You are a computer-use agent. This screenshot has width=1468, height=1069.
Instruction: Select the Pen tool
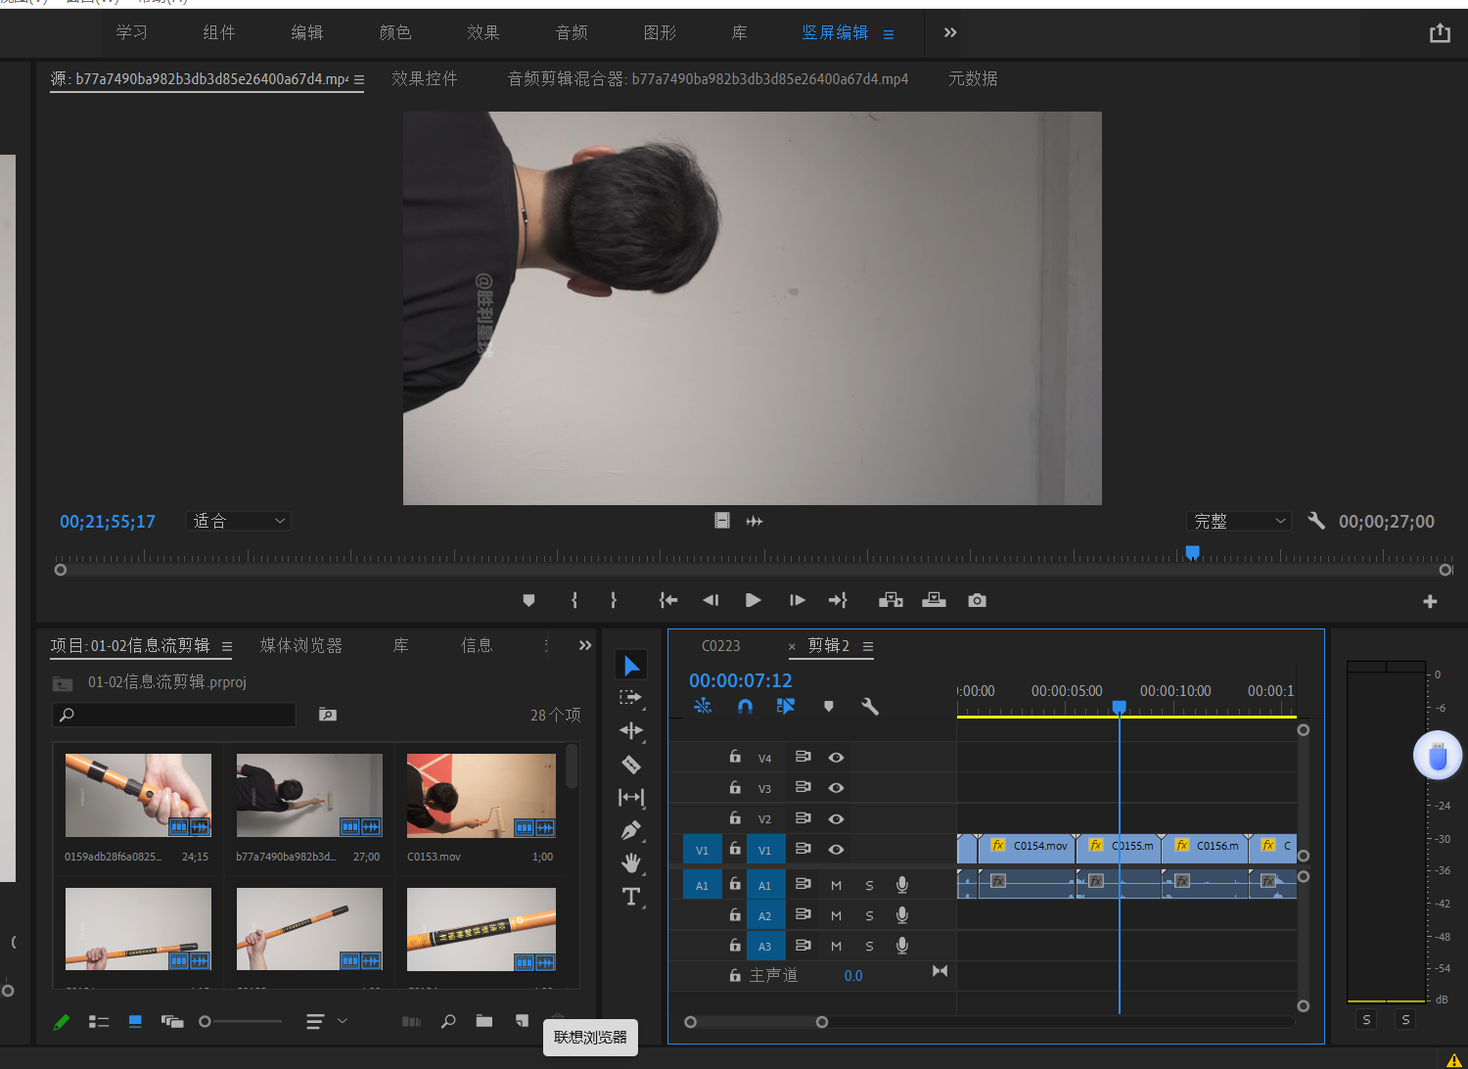(631, 831)
